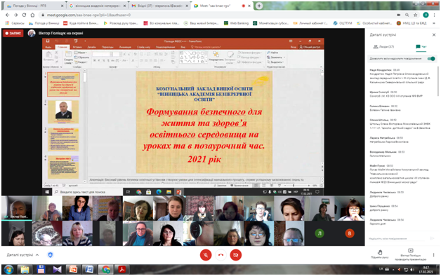
Task: Click the title slide thumbnail in the shared PowerPoint
Action: [63, 85]
